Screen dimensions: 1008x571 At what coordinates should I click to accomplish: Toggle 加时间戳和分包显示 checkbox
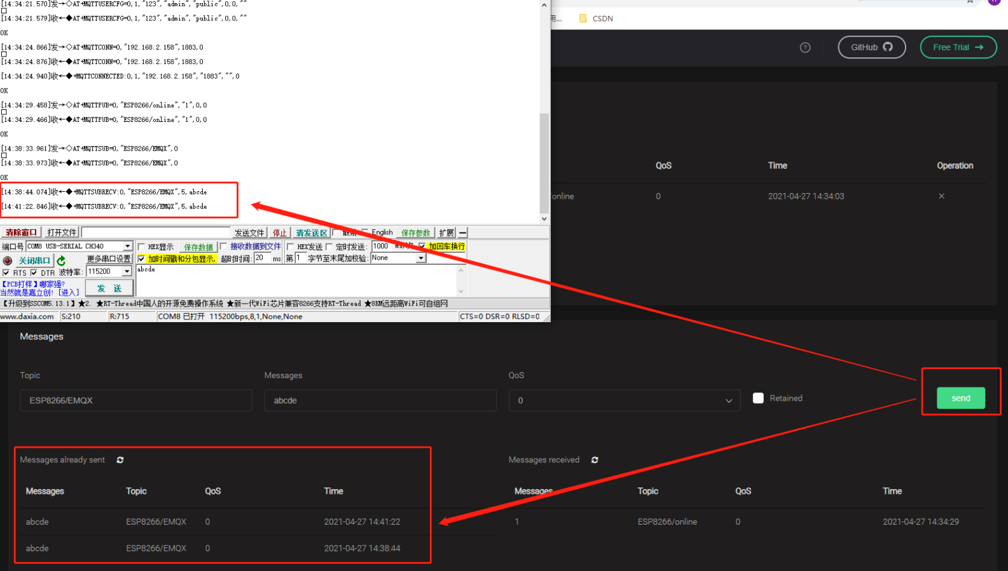click(141, 259)
